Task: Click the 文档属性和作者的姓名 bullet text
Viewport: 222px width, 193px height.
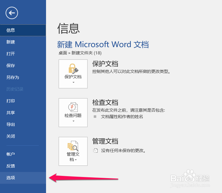Action: (122, 117)
